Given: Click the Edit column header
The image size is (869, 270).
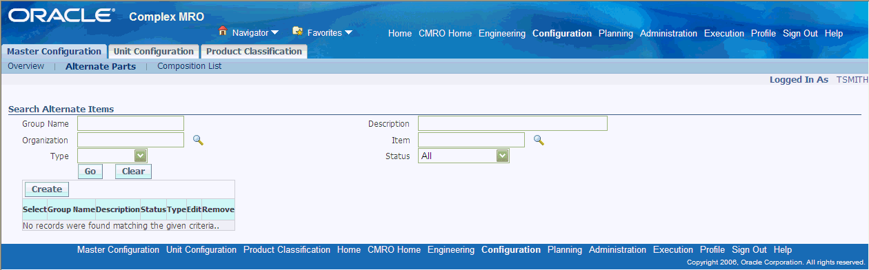Looking at the screenshot, I should [194, 209].
